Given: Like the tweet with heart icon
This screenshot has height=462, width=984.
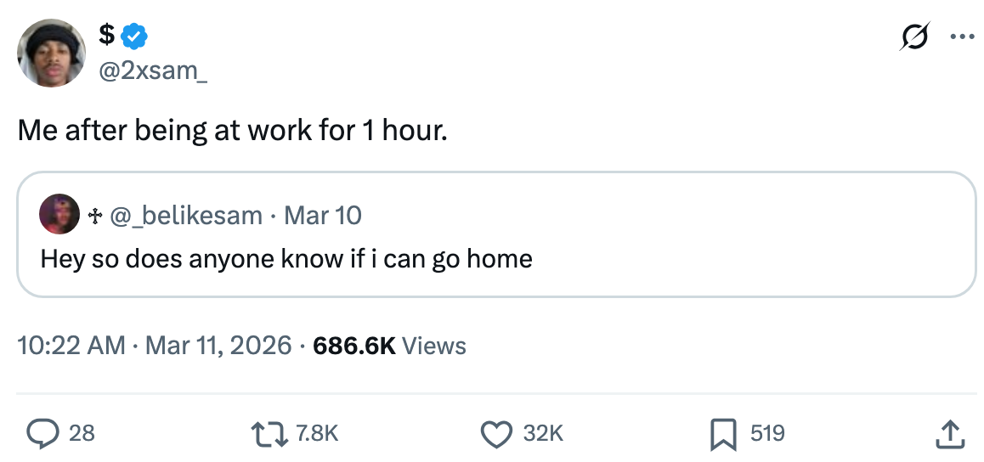Looking at the screenshot, I should click(495, 433).
